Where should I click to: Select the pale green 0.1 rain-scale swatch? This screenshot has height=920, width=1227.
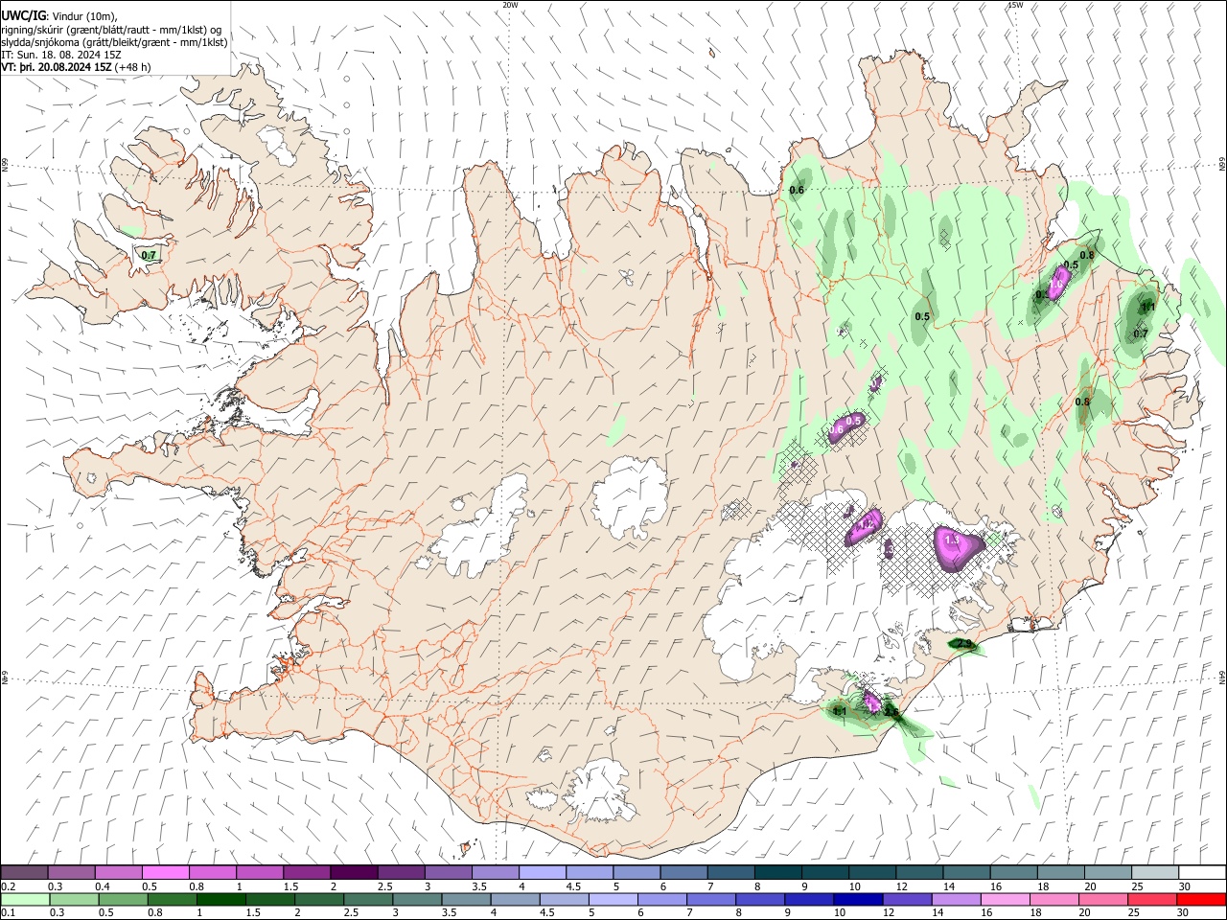pos(25,899)
